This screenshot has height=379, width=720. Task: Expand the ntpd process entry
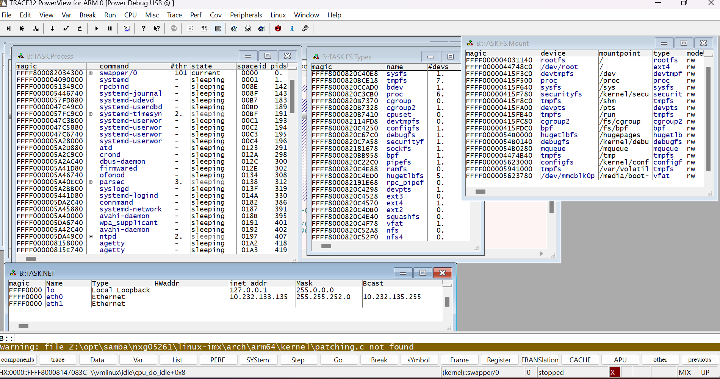click(x=91, y=236)
